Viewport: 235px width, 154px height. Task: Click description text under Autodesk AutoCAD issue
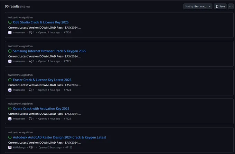click(x=44, y=143)
